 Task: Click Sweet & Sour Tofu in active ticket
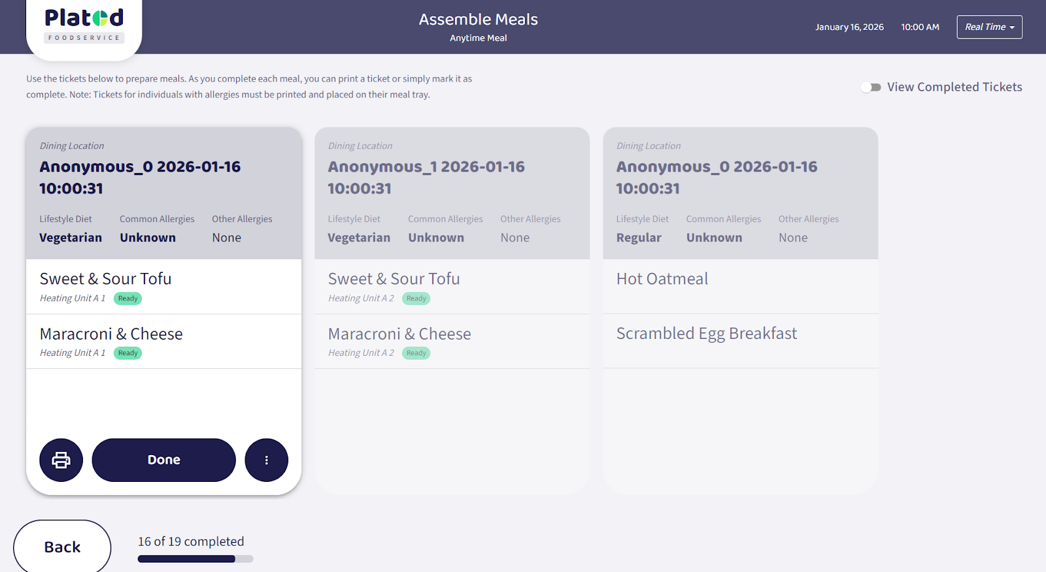(106, 279)
